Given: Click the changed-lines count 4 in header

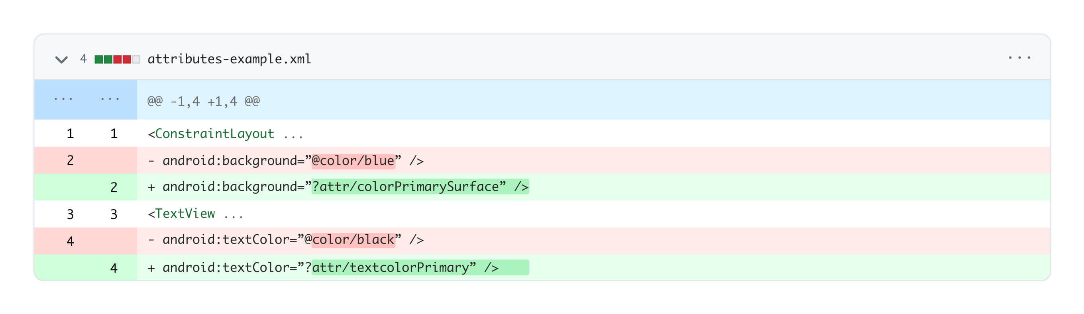Looking at the screenshot, I should (83, 59).
